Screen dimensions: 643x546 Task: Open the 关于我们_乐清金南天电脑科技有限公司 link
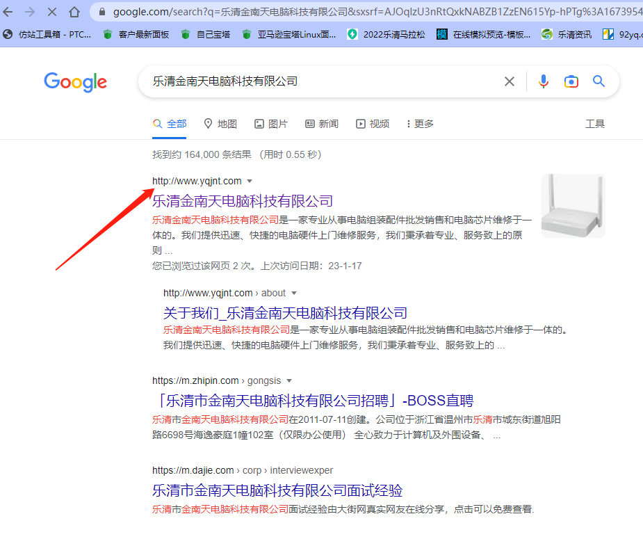(285, 313)
